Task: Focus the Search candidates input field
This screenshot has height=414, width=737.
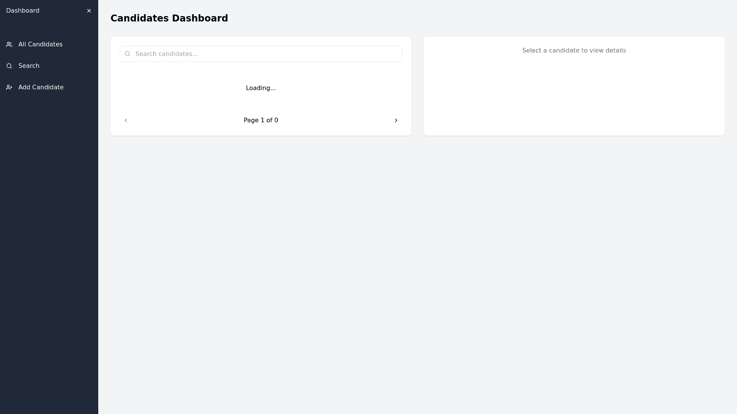Action: point(265,54)
